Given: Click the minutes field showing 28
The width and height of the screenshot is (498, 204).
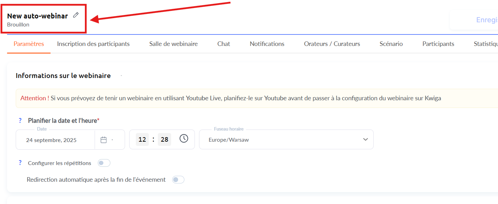Looking at the screenshot, I should pyautogui.click(x=164, y=140).
